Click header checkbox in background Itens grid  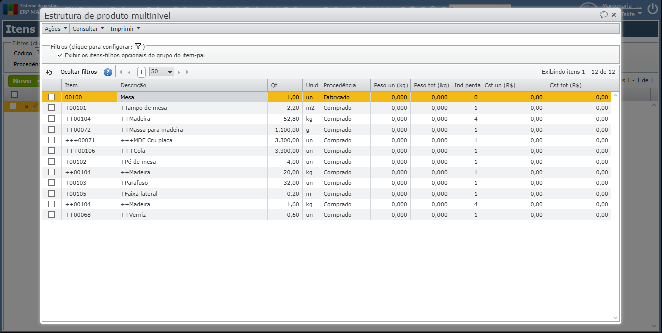click(x=14, y=94)
